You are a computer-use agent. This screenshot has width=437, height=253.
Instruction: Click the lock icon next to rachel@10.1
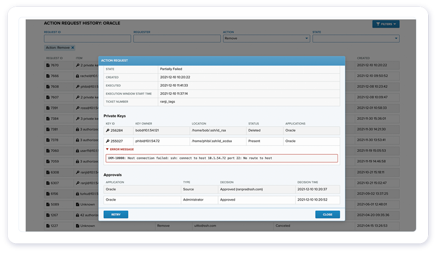[x=78, y=76]
